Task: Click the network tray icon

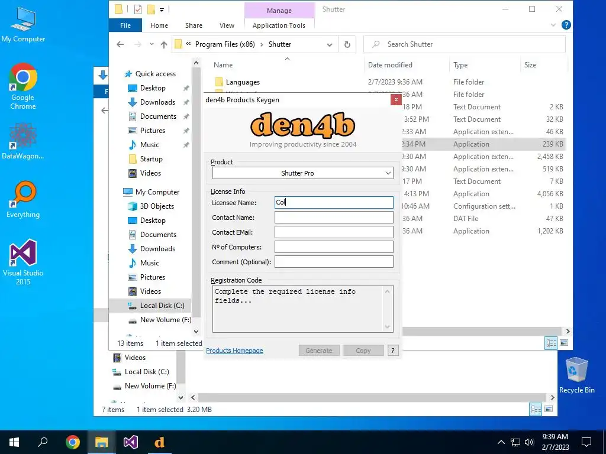Action: click(x=515, y=442)
